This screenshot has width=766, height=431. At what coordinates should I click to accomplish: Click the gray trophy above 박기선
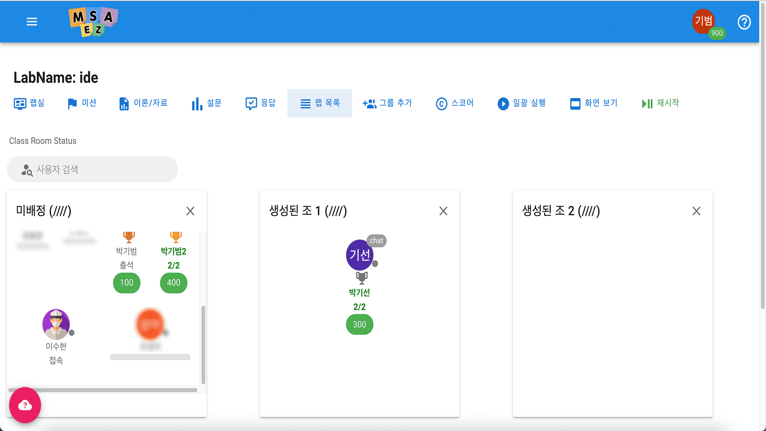pos(361,277)
